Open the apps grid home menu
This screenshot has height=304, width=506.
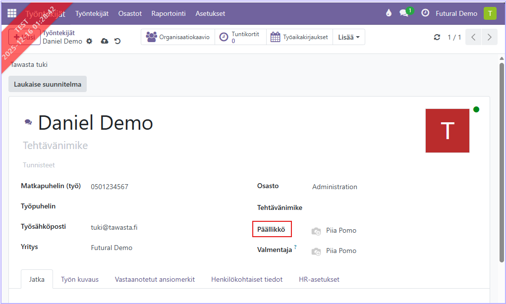pos(12,13)
